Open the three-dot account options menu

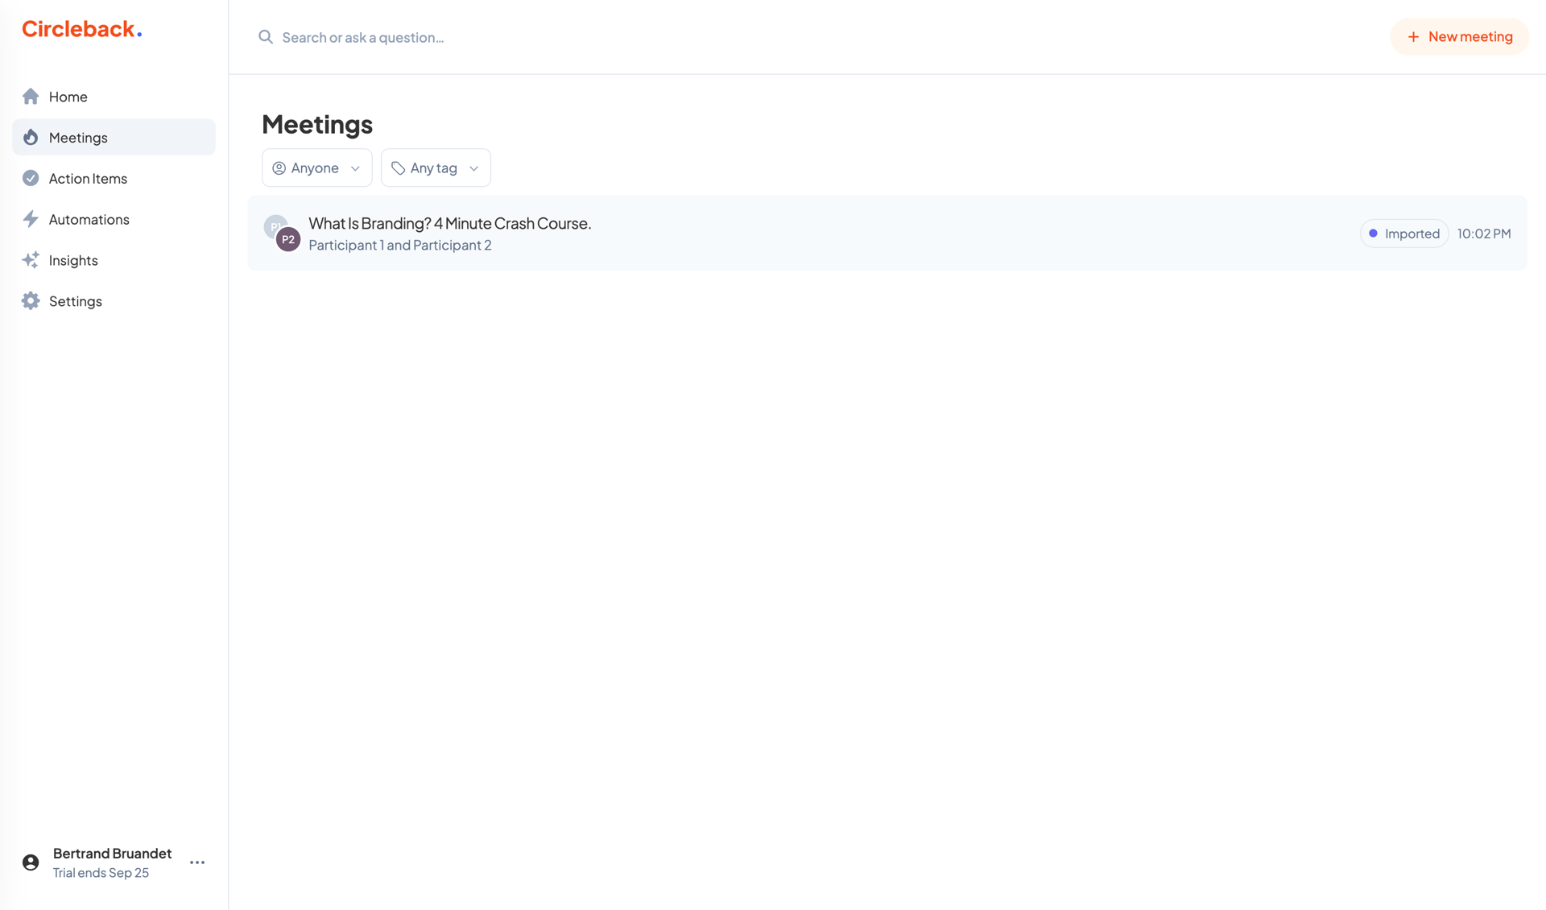[x=196, y=862]
